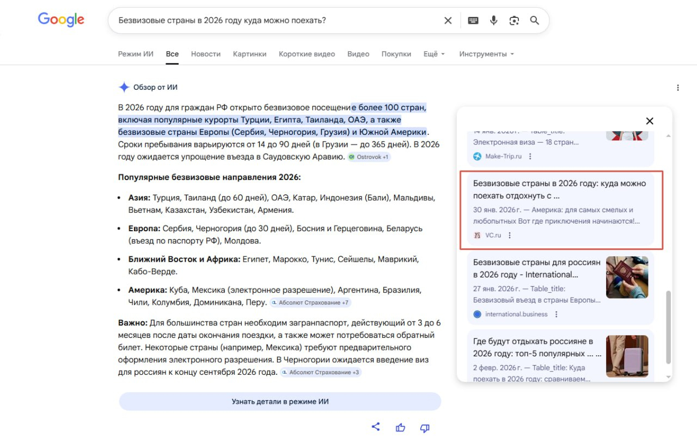Open the passport thumbnail from international.business
The width and height of the screenshot is (697, 445).
[627, 277]
